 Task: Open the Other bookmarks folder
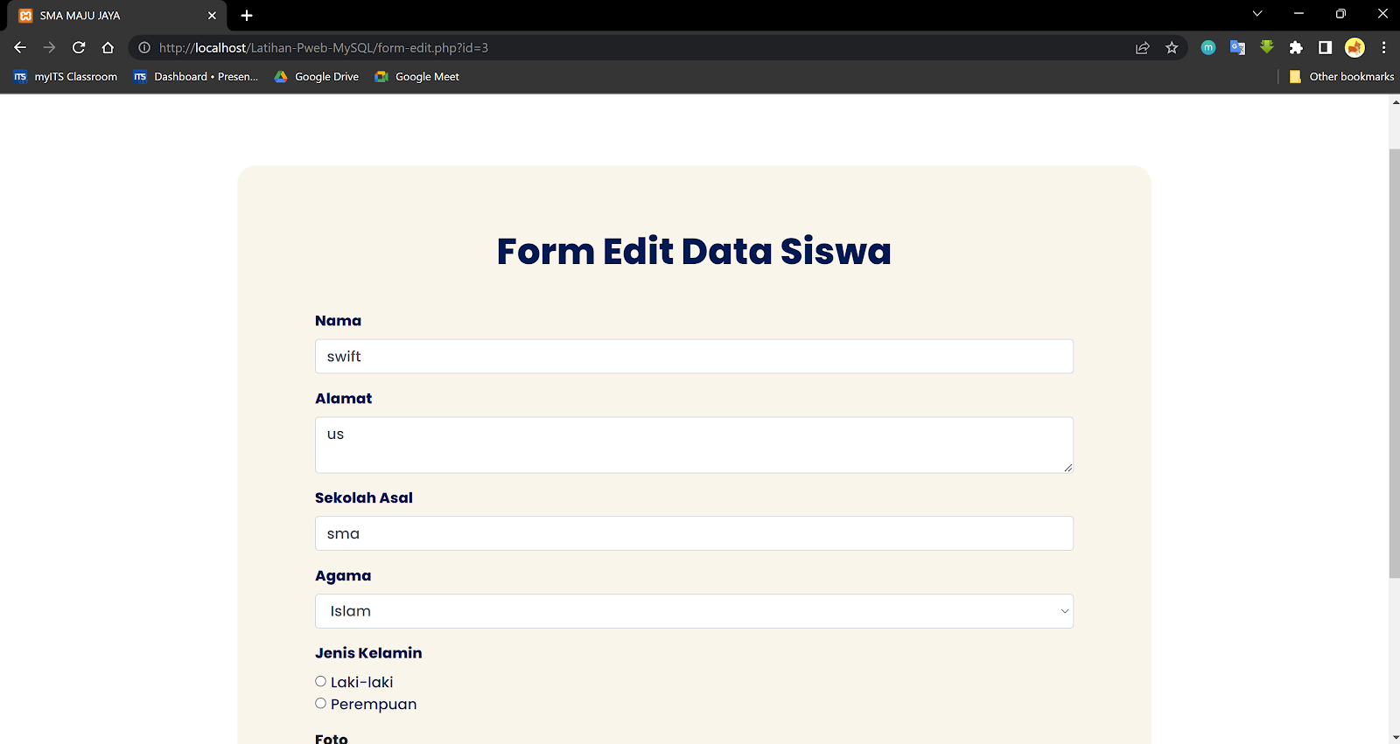(1341, 77)
